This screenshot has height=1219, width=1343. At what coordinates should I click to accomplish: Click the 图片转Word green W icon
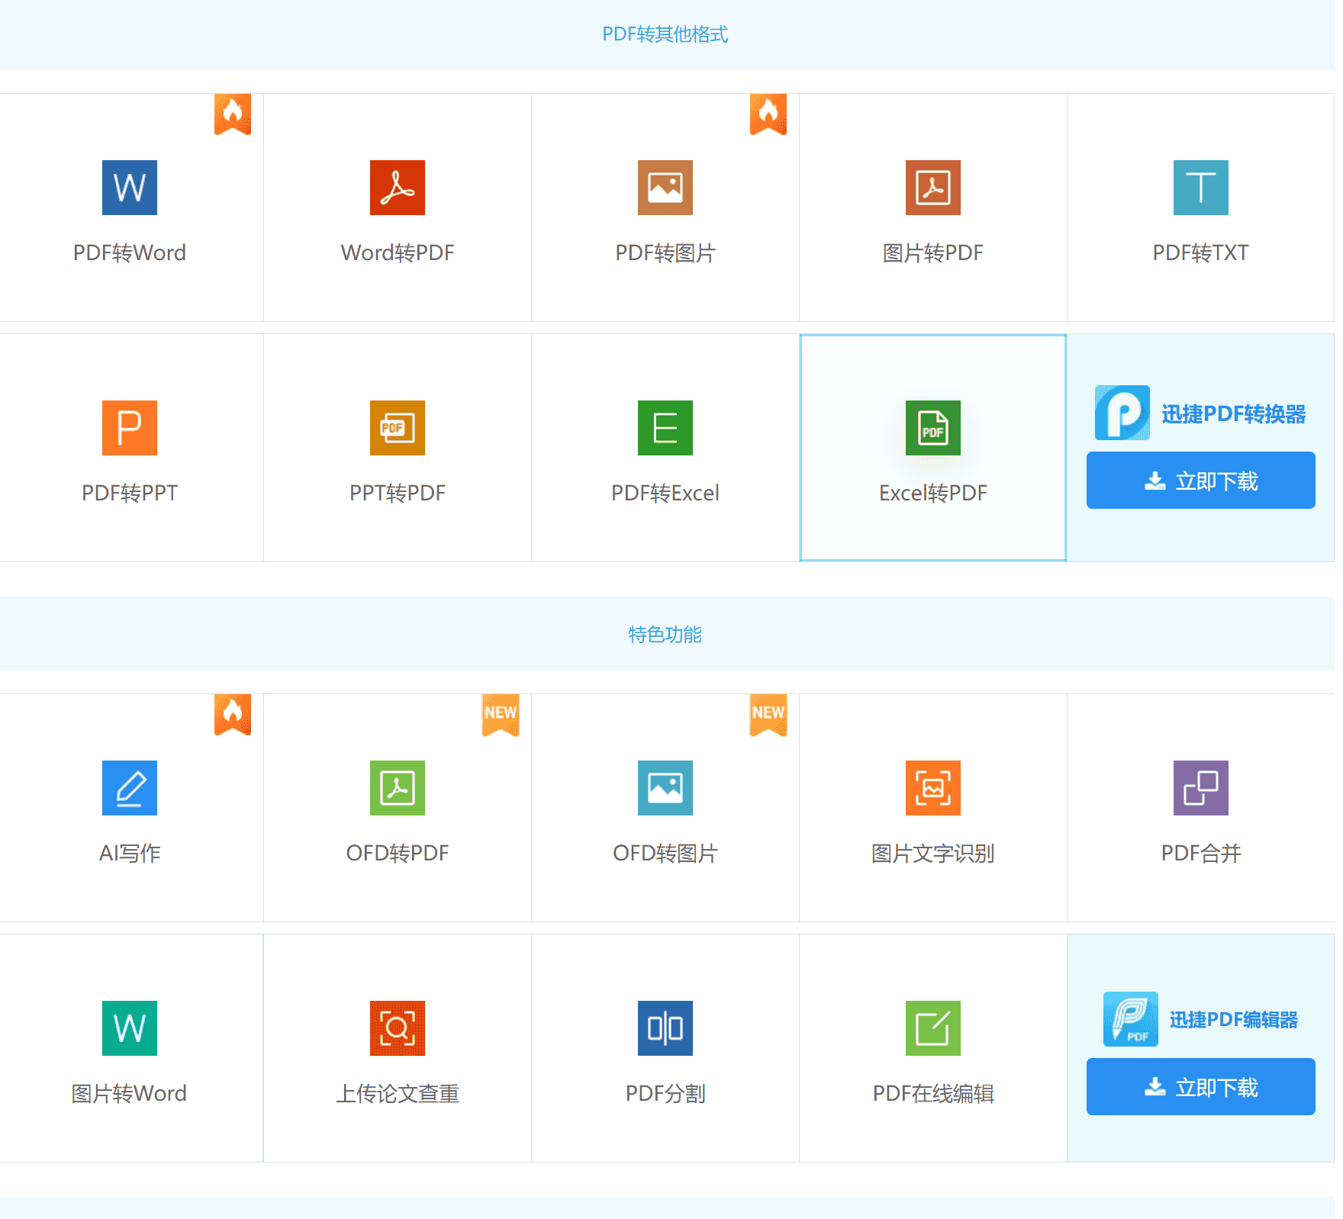point(130,1028)
